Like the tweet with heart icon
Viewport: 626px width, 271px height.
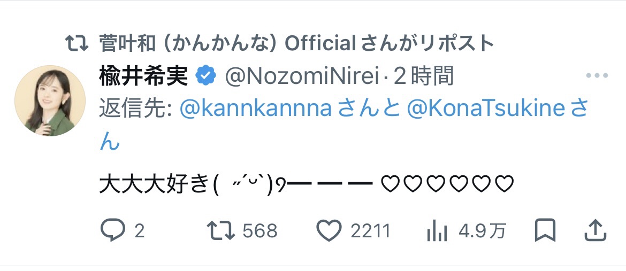[329, 230]
